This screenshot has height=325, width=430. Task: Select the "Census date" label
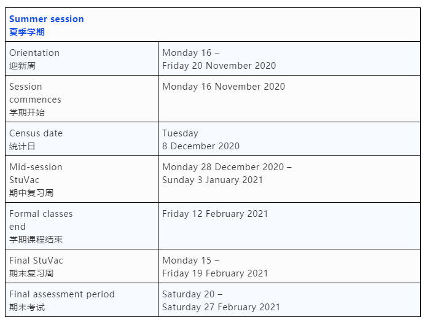point(36,133)
